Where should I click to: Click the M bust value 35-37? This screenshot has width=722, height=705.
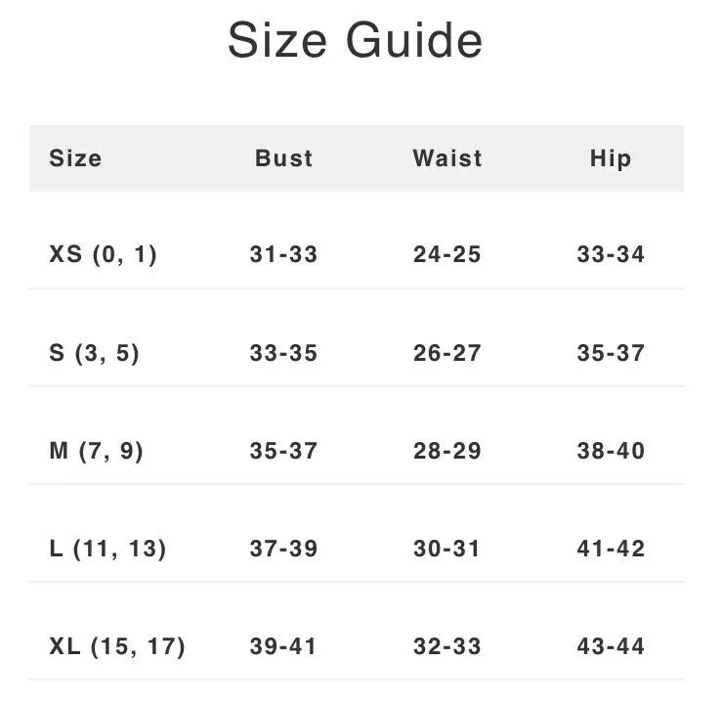(x=283, y=451)
